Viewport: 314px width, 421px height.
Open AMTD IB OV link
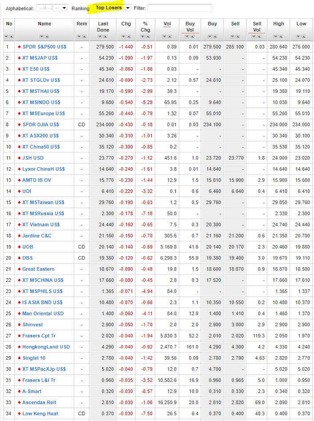[x=36, y=180]
